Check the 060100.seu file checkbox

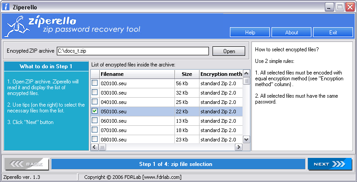click(x=94, y=120)
